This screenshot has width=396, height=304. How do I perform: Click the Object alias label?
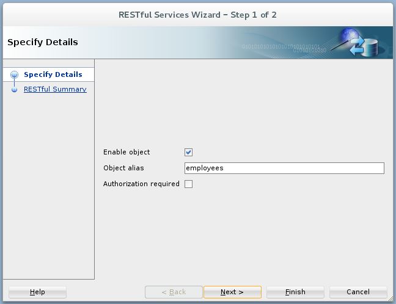123,168
